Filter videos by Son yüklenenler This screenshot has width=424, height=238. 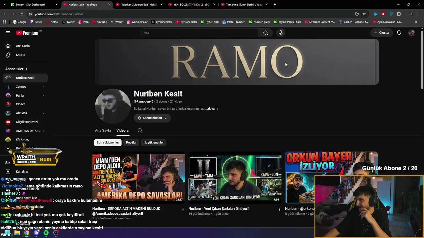[108, 142]
